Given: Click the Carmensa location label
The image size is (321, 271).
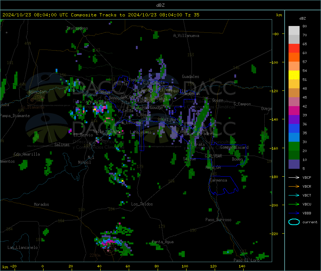Looking at the screenshot, I should pos(218,180).
